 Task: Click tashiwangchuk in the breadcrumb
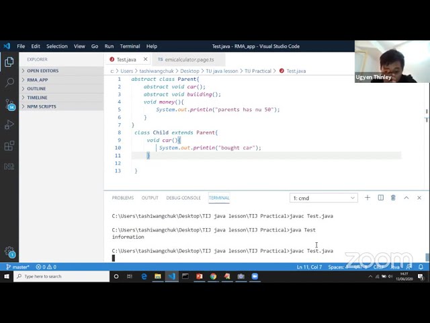157,71
